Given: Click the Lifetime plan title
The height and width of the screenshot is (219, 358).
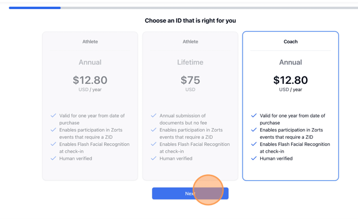Looking at the screenshot, I should (190, 62).
